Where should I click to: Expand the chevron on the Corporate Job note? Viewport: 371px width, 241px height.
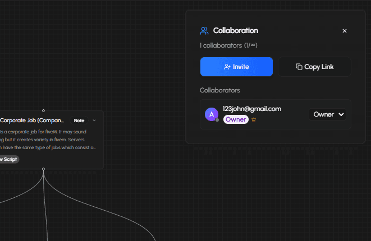[94, 121]
